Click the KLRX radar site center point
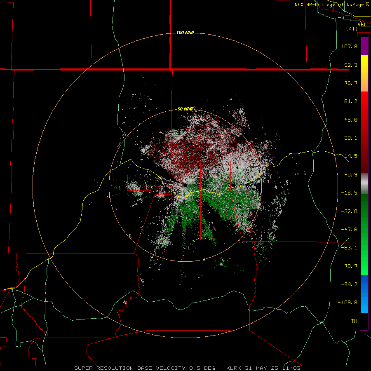This screenshot has width=371, height=371. 185,185
